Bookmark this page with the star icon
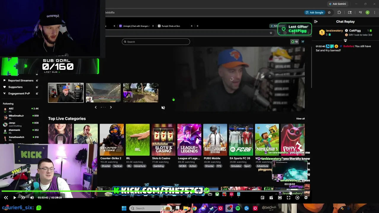The image size is (379, 213). point(329,12)
